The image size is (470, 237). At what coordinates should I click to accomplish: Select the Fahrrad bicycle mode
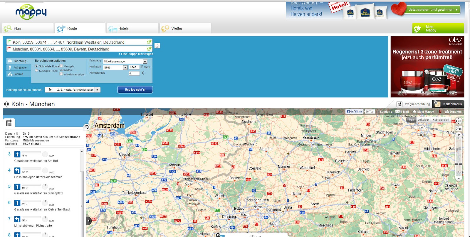(x=19, y=74)
